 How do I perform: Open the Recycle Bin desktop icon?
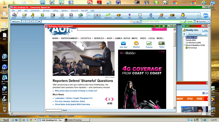(x=5, y=111)
